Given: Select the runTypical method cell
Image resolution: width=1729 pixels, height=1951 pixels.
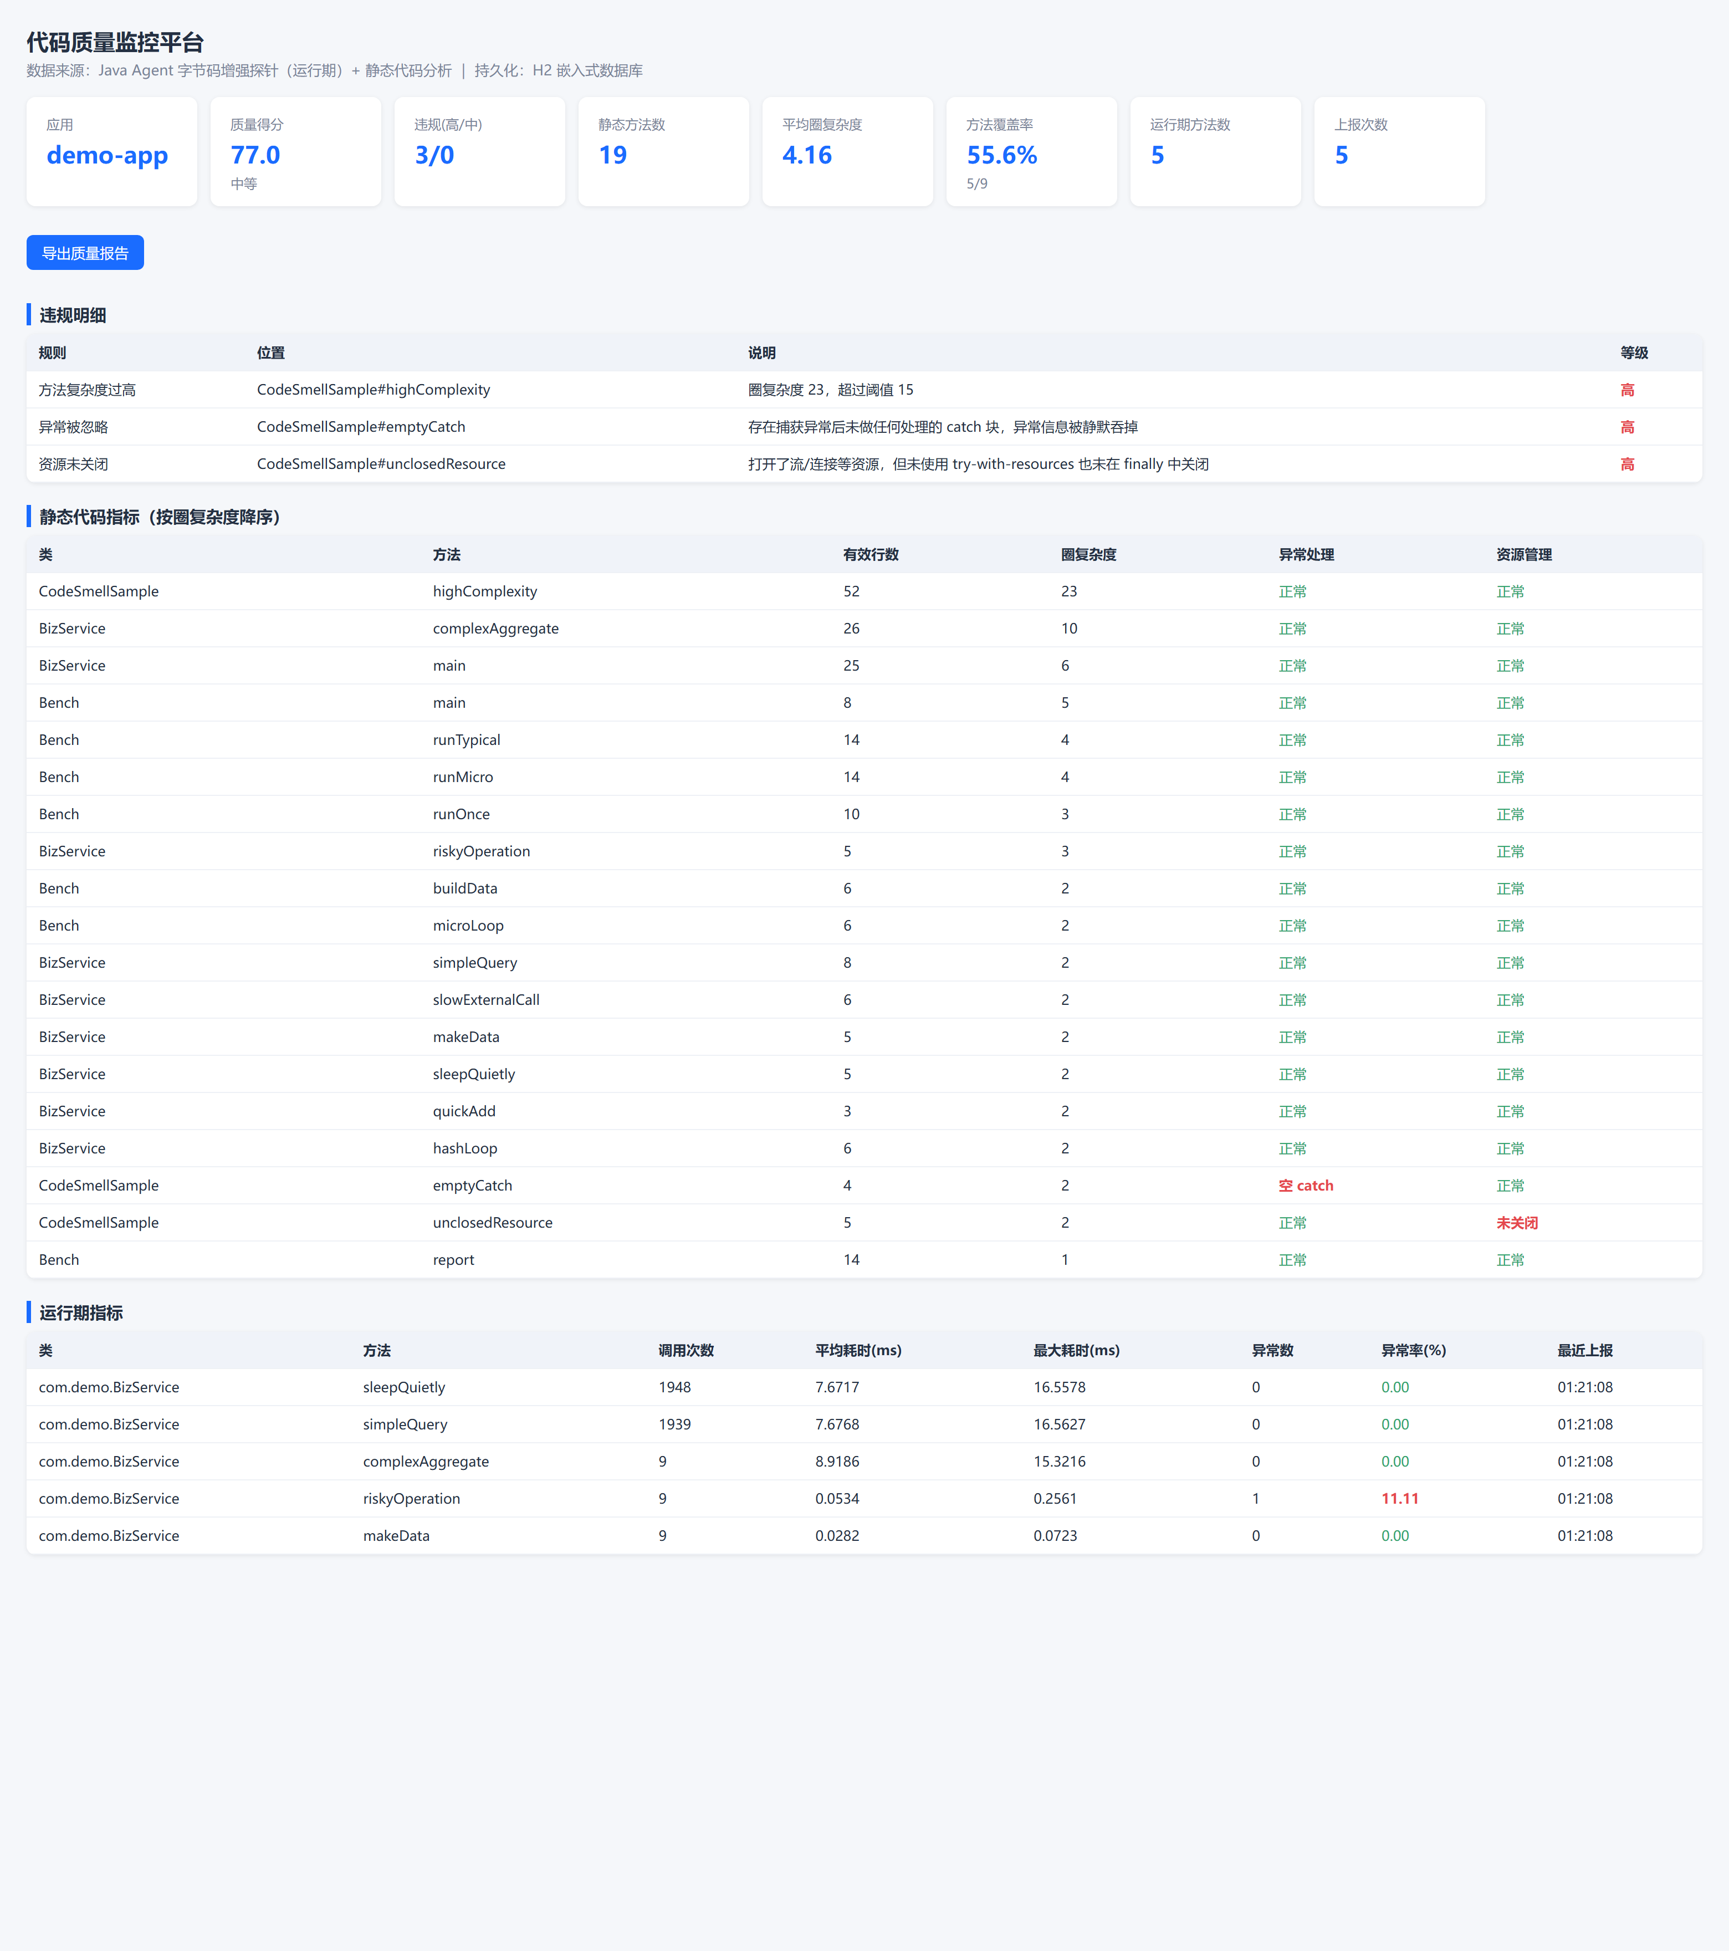Looking at the screenshot, I should 467,740.
